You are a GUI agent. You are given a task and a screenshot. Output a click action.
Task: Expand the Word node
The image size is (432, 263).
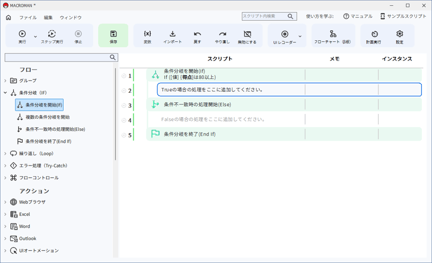[x=5, y=226]
